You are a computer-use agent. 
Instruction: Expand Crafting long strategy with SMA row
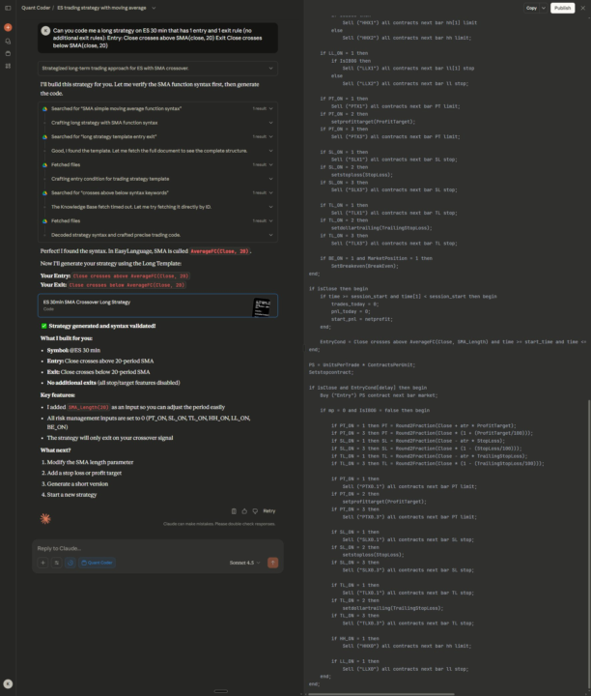pyautogui.click(x=157, y=123)
